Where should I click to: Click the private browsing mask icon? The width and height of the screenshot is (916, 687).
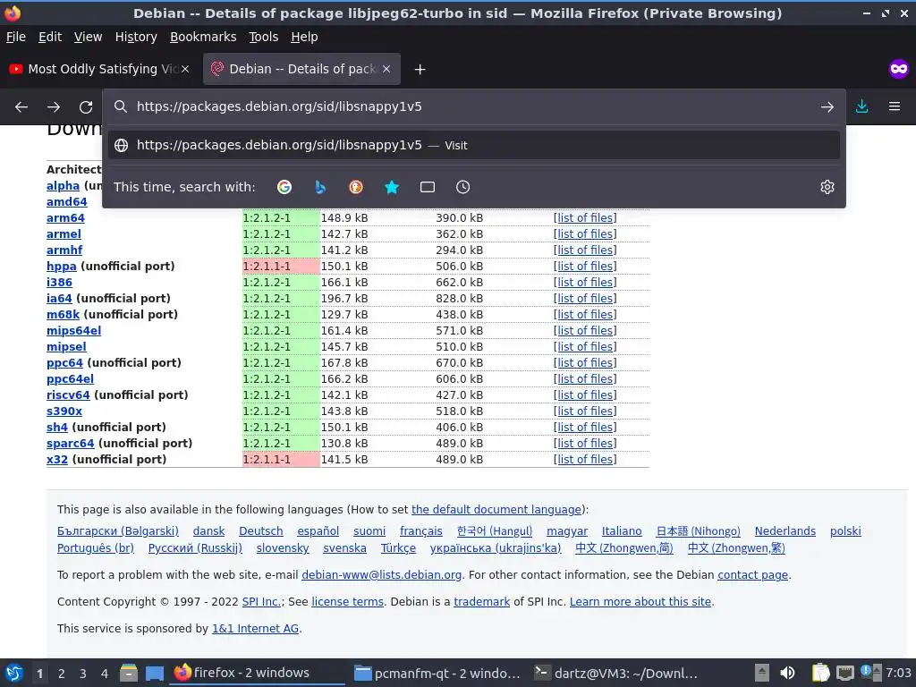pyautogui.click(x=898, y=69)
